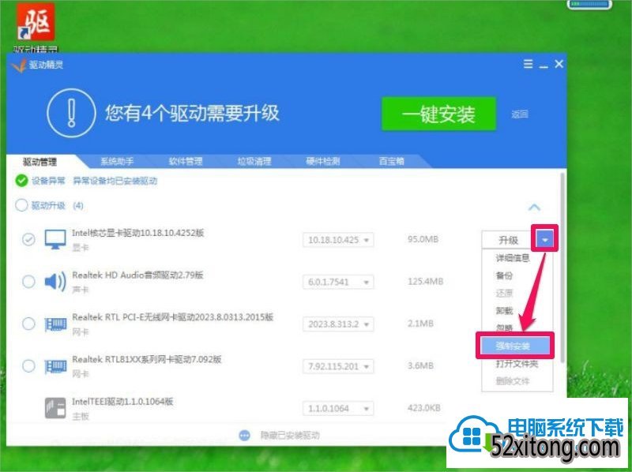Click the battery indicator at the screen top-right
Image resolution: width=632 pixels, height=472 pixels.
(590, 5)
